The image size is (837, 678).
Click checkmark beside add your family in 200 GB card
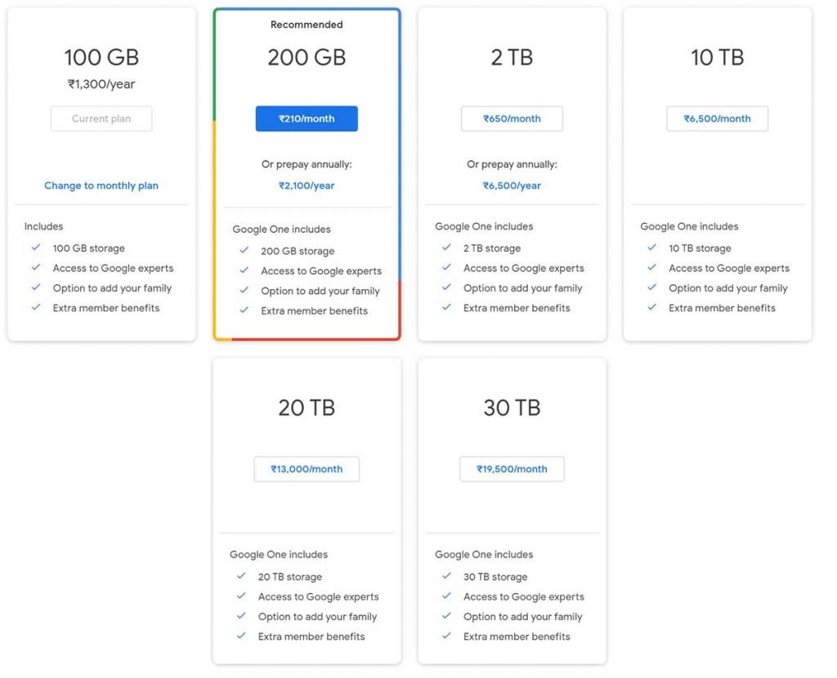244,290
